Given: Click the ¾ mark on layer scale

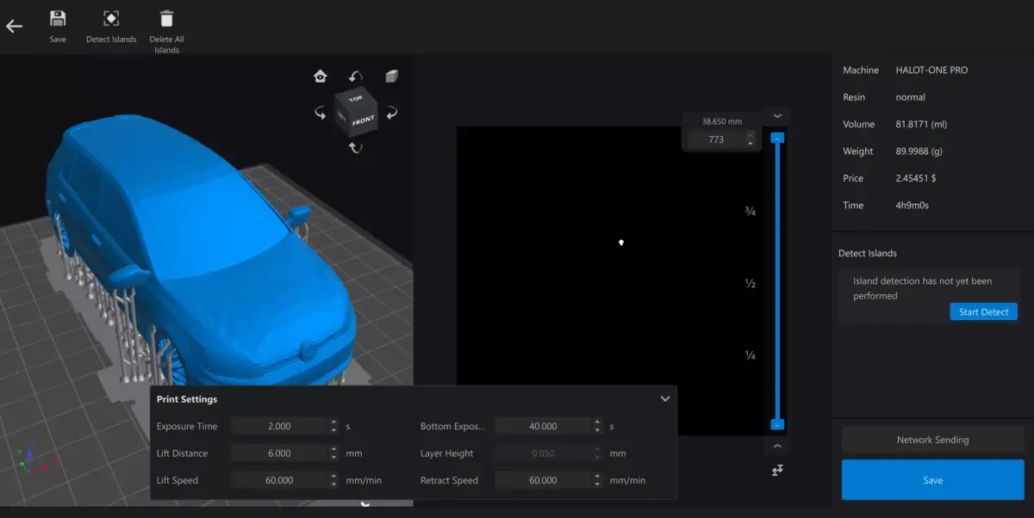Looking at the screenshot, I should point(750,211).
